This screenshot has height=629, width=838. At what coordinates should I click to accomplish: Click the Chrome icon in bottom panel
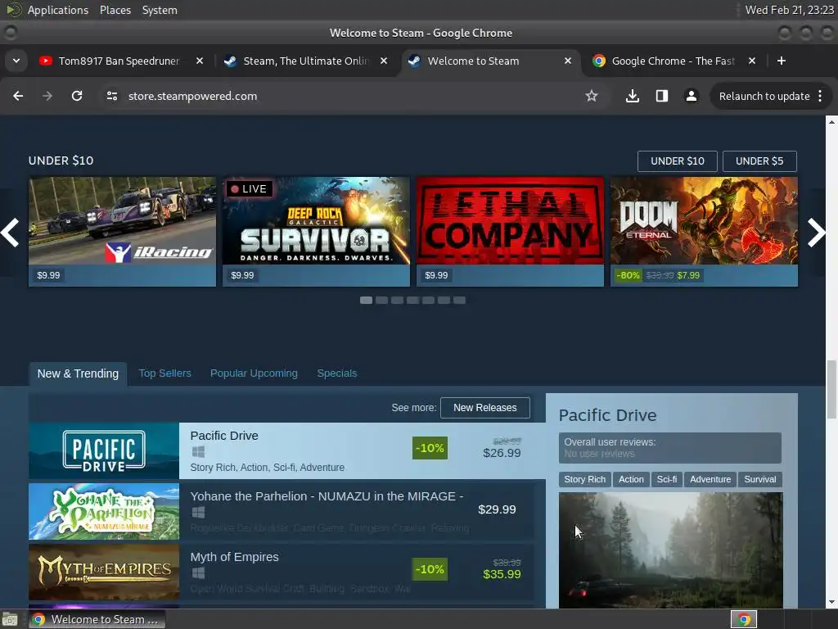744,619
